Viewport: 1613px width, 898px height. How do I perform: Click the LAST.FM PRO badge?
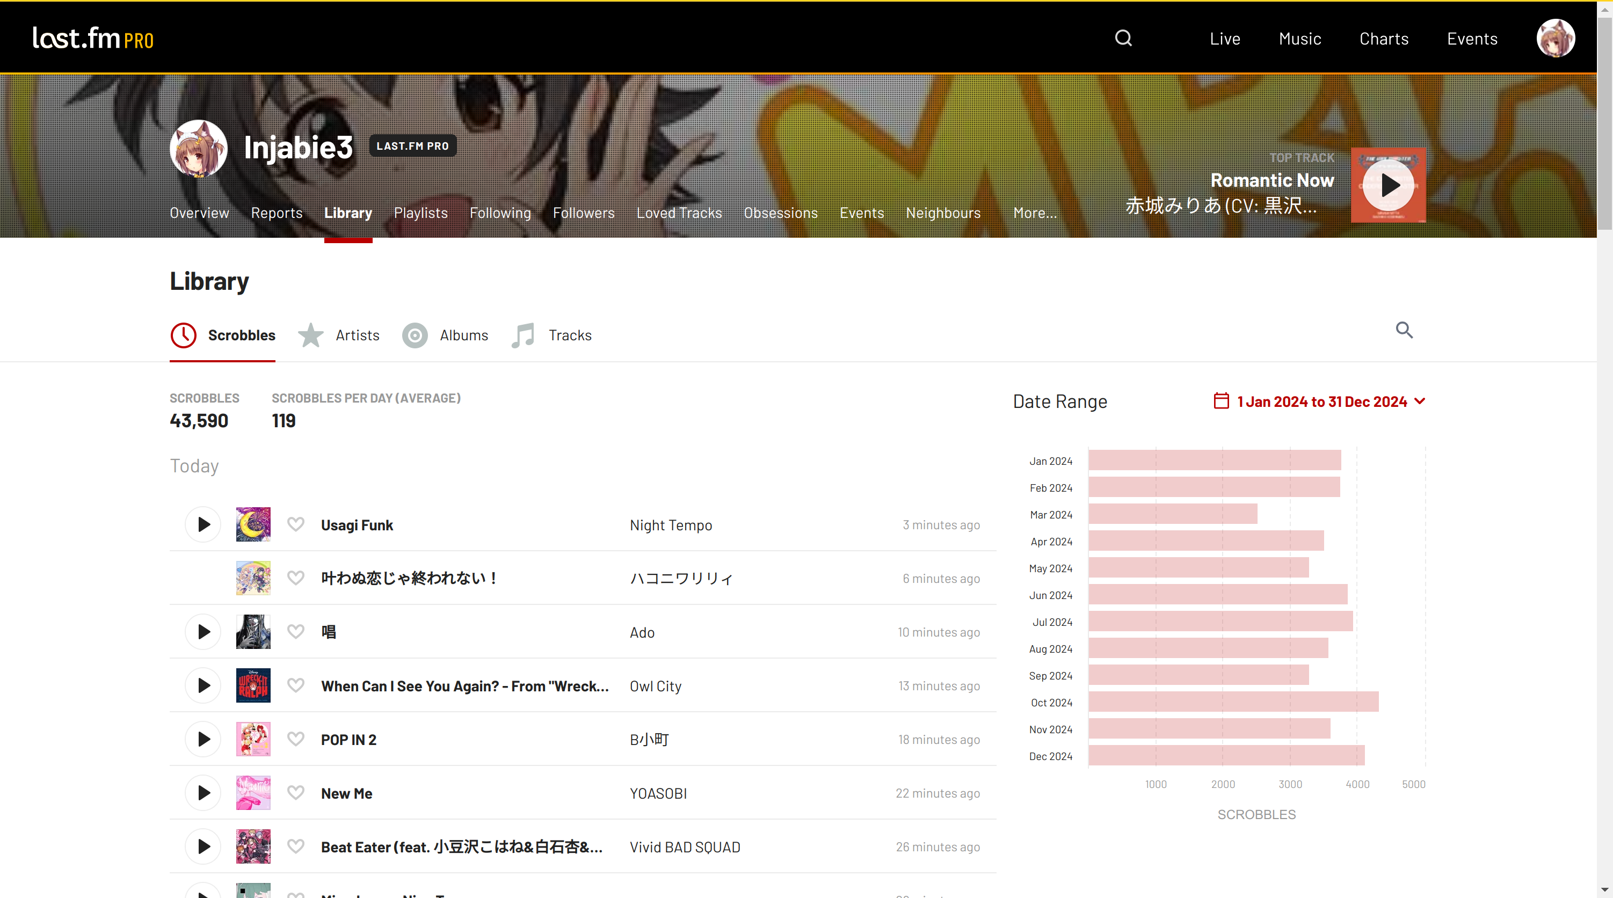(412, 146)
